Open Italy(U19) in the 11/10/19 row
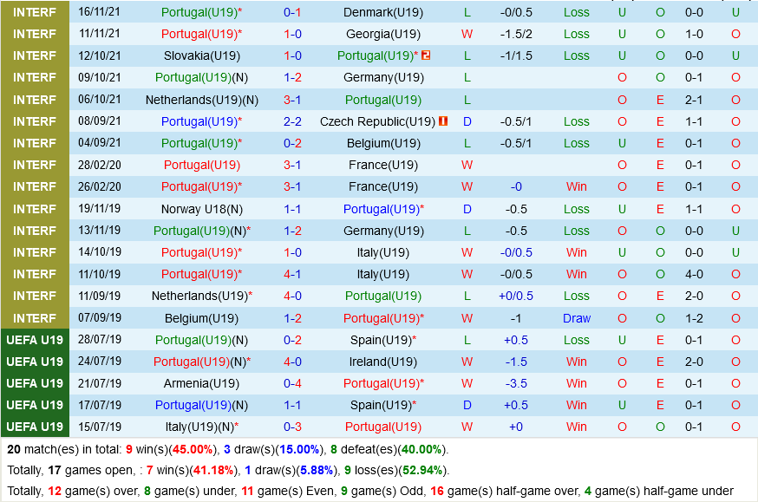 (383, 275)
